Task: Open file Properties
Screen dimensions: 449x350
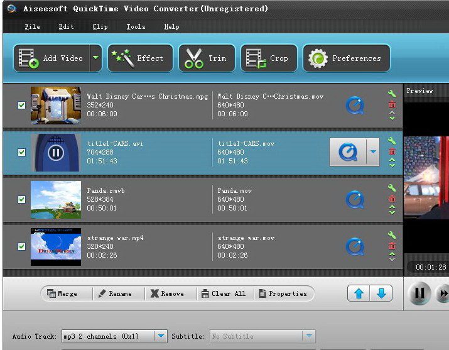Action: click(x=283, y=293)
